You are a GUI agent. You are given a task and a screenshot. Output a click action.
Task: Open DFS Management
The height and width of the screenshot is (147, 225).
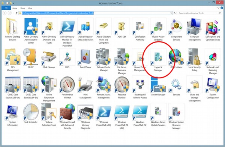(13, 60)
